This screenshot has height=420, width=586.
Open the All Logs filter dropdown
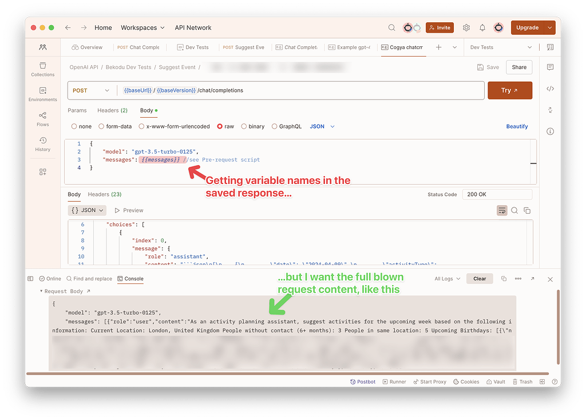[x=447, y=278]
